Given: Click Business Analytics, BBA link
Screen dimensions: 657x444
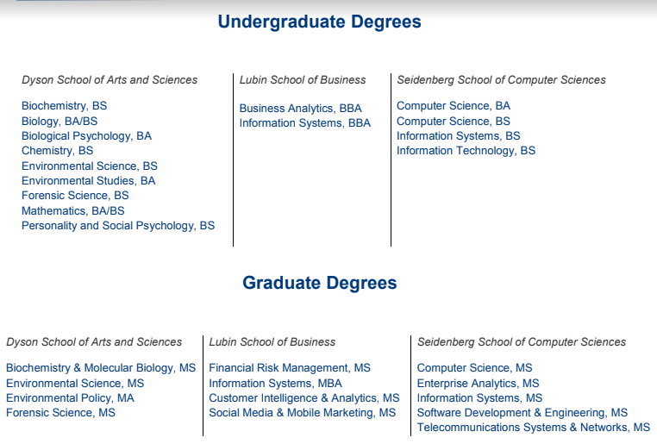Looking at the screenshot, I should 300,109.
